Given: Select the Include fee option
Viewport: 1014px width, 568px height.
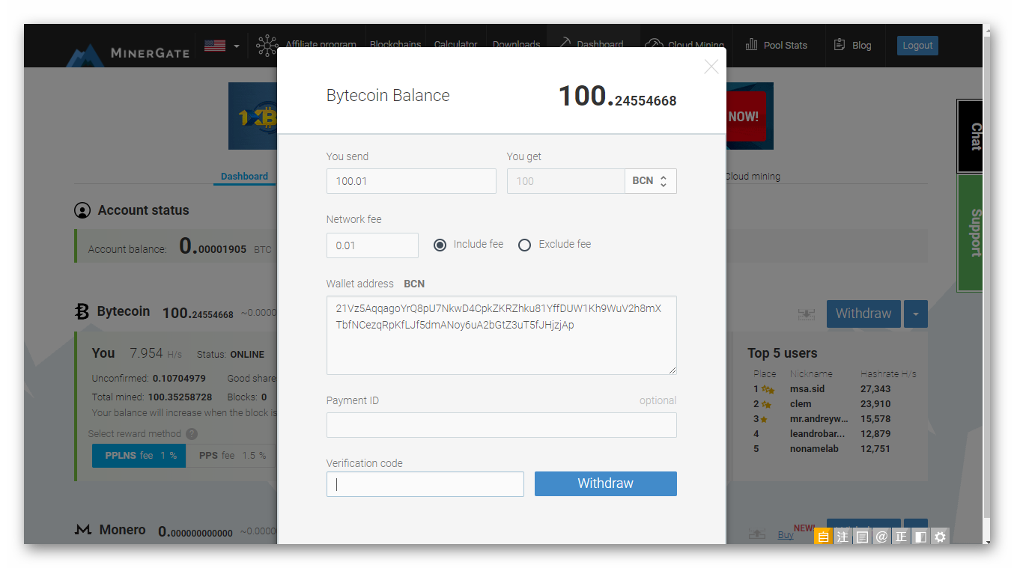Looking at the screenshot, I should click(440, 245).
